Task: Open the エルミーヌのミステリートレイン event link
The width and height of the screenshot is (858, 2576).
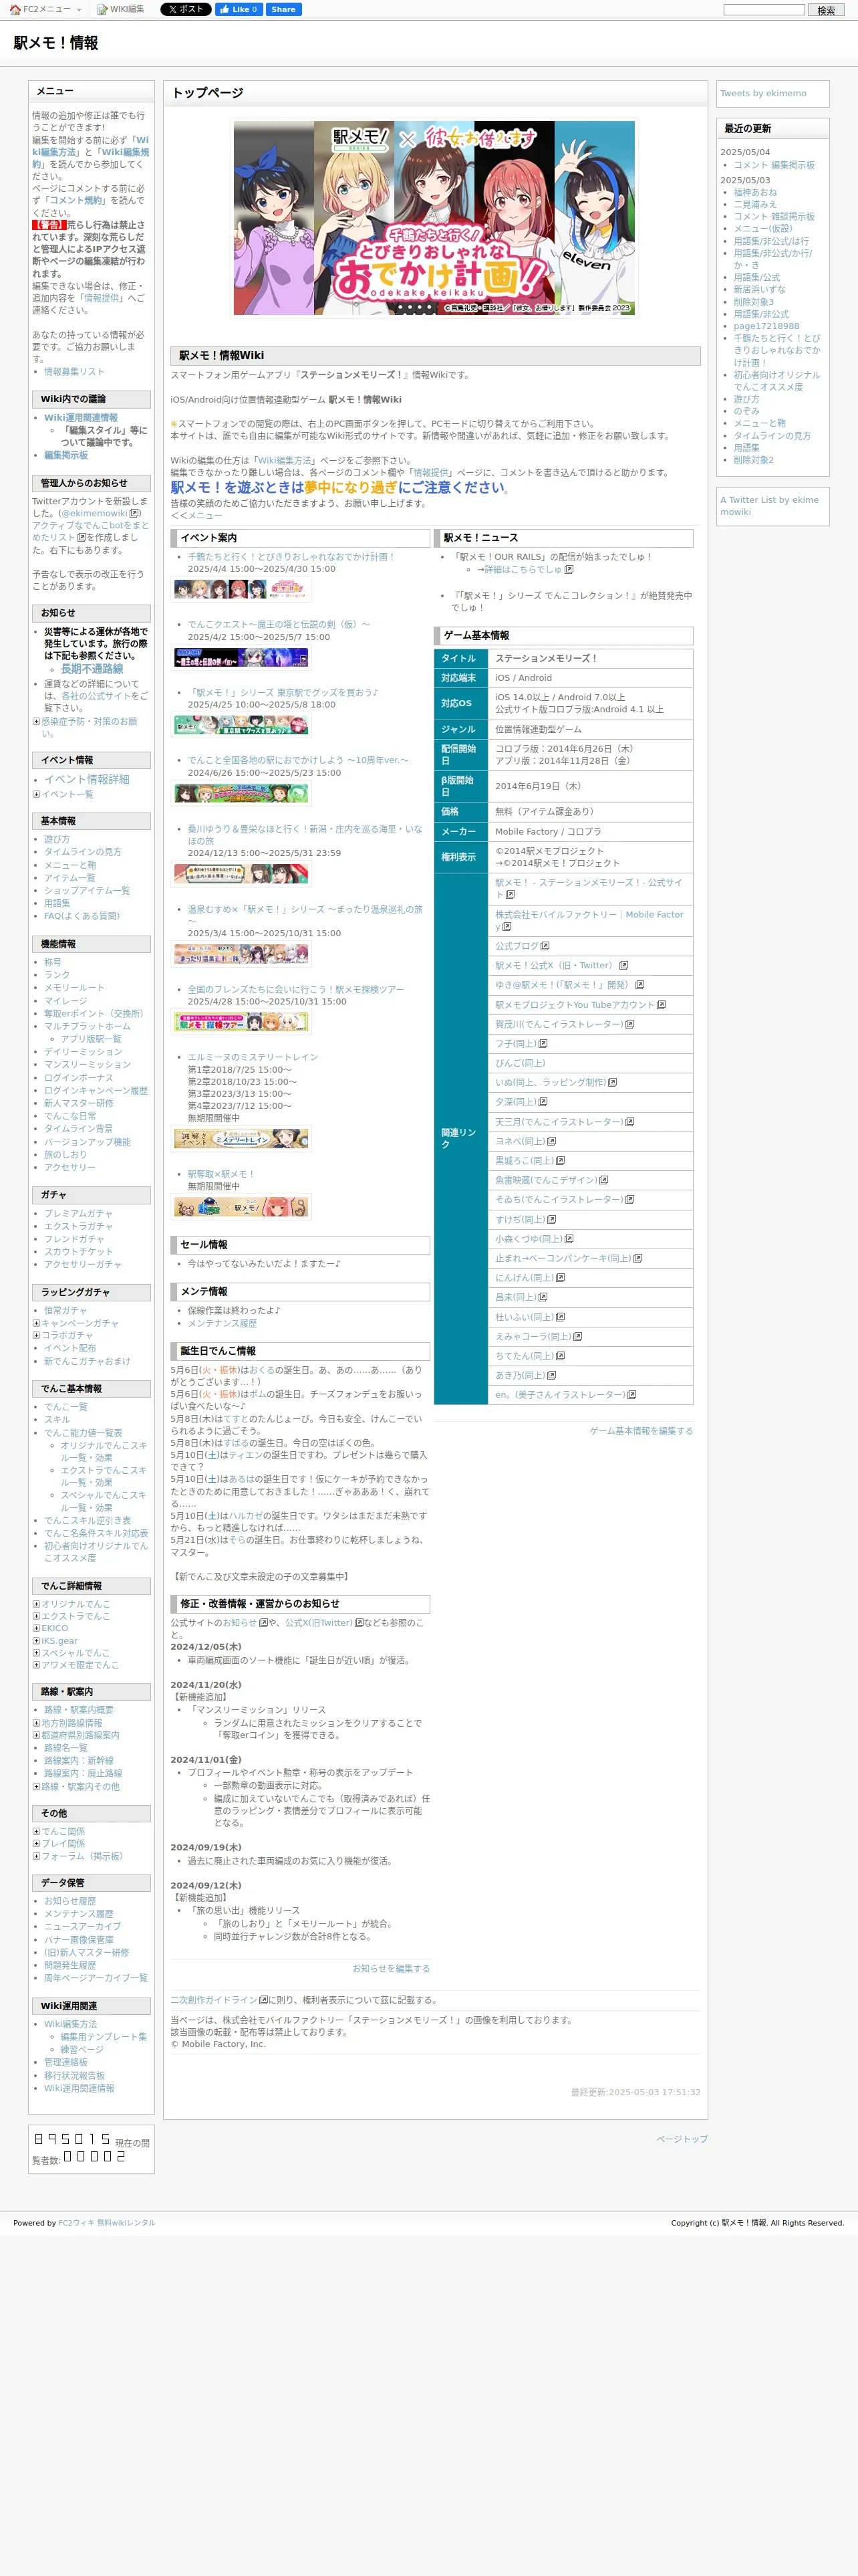Action: click(253, 1057)
